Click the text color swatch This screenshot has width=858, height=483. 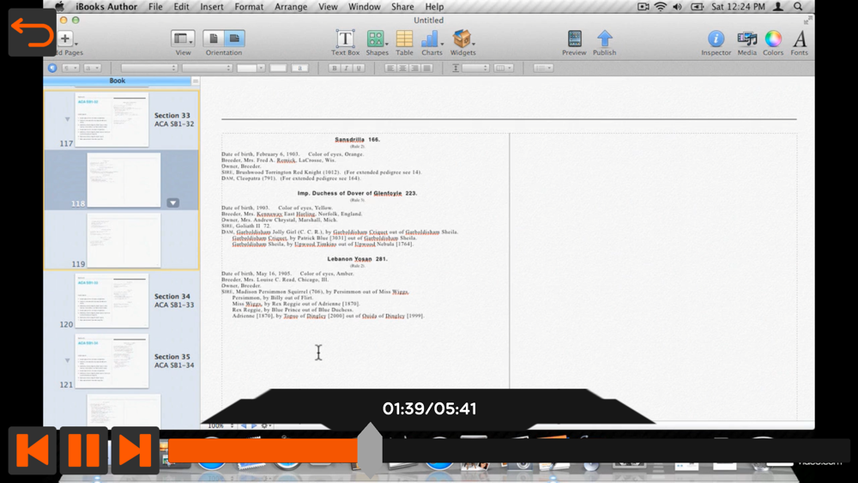(278, 68)
